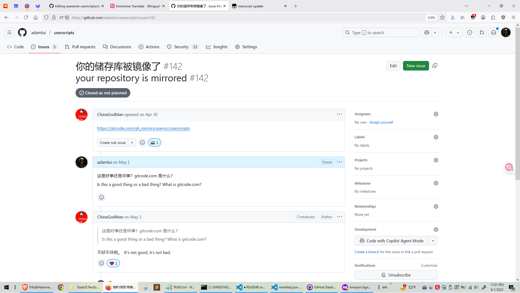Click Immersive Translate floating button
Image resolution: width=520 pixels, height=293 pixels.
(509, 167)
